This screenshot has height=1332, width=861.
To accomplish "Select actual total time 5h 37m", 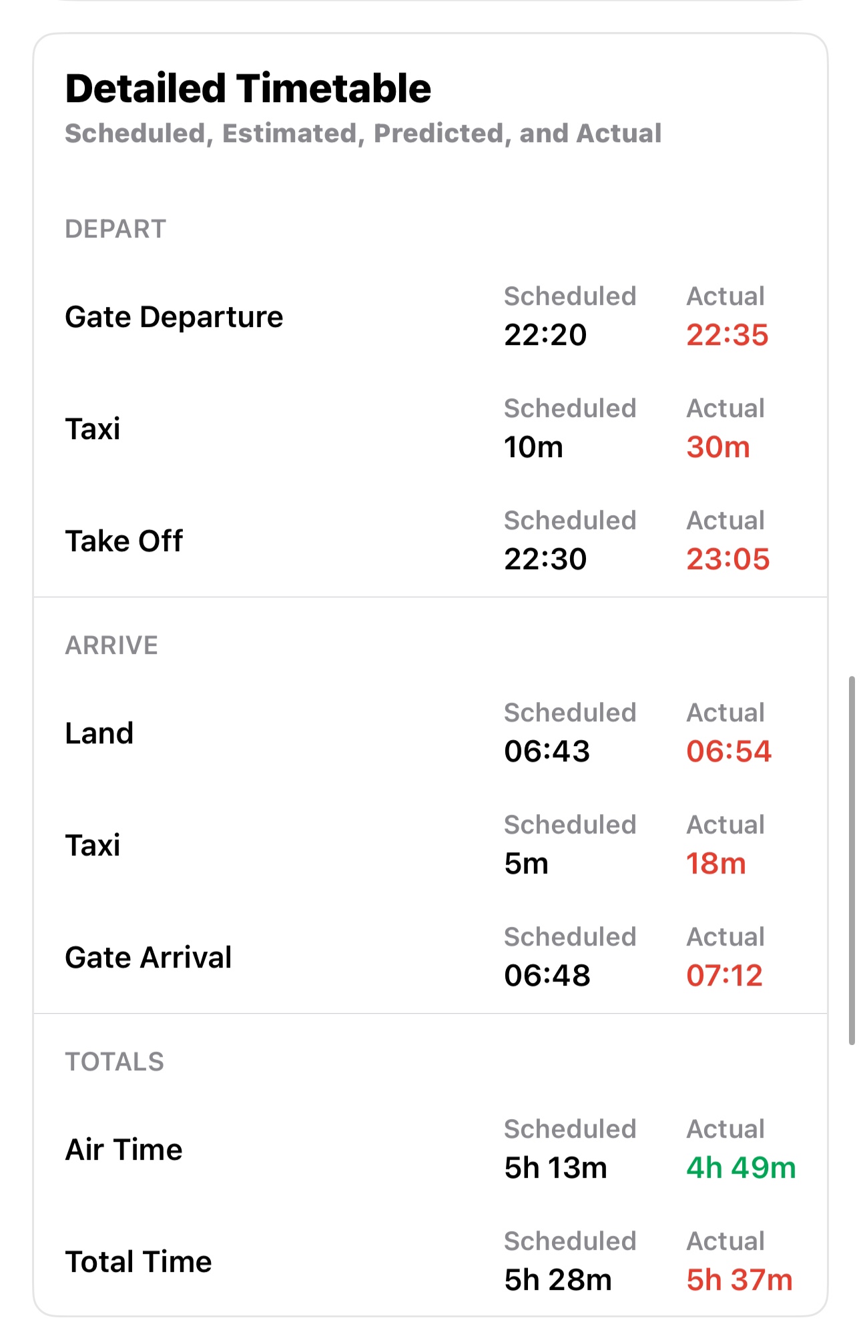I will point(740,1279).
